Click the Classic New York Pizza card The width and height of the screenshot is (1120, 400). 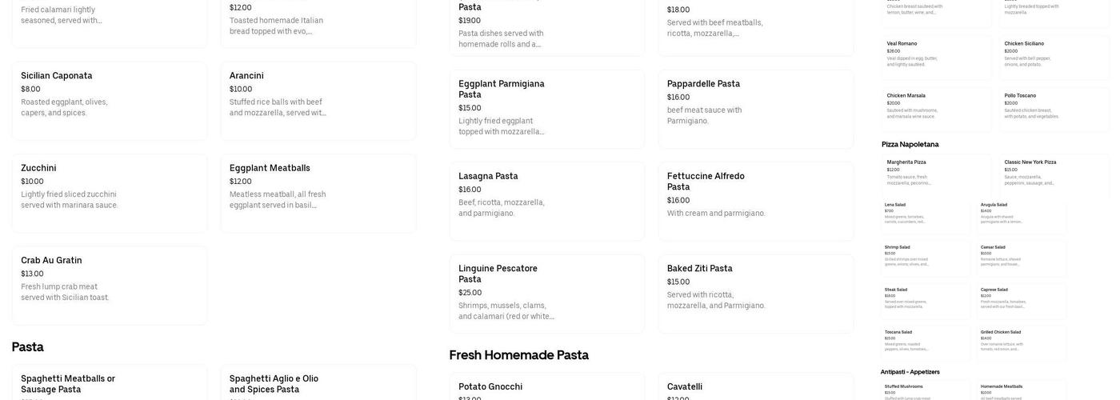pyautogui.click(x=1054, y=173)
